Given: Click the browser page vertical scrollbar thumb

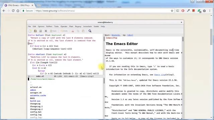Looking at the screenshot, I should coord(211,37).
